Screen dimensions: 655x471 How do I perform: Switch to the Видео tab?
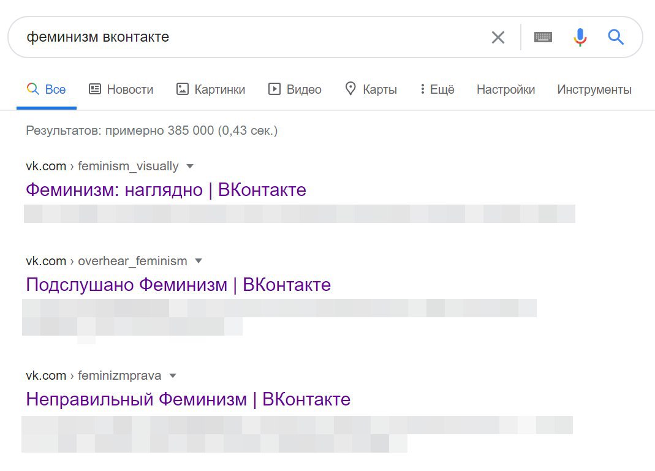tap(295, 89)
